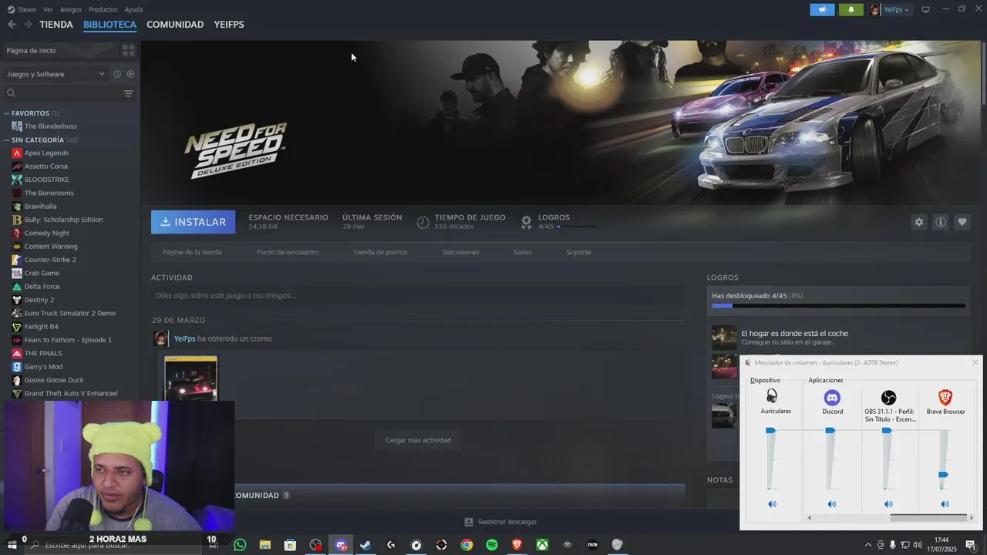Viewport: 987px width, 555px height.
Task: Open the library advanced filter icon
Action: click(x=128, y=93)
